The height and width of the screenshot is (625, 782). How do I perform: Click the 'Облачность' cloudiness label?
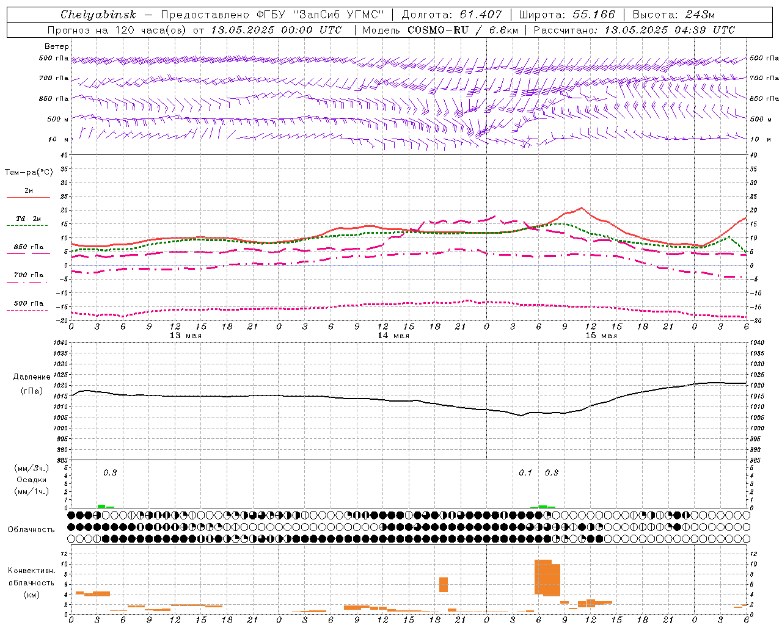31,529
